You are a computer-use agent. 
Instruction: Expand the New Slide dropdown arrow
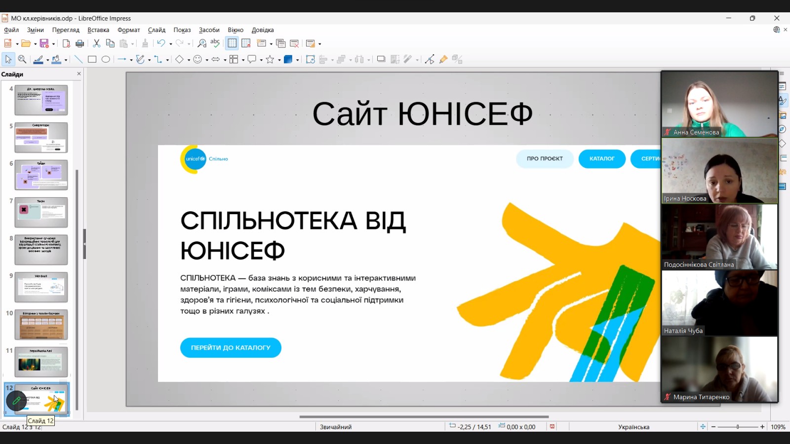click(x=271, y=44)
